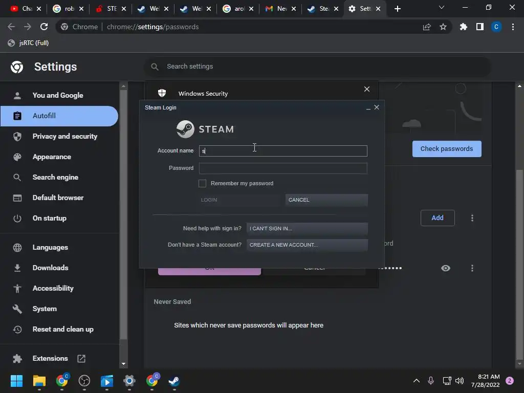Open more actions for saved password row
Screen dimensions: 524x393
pos(472,268)
